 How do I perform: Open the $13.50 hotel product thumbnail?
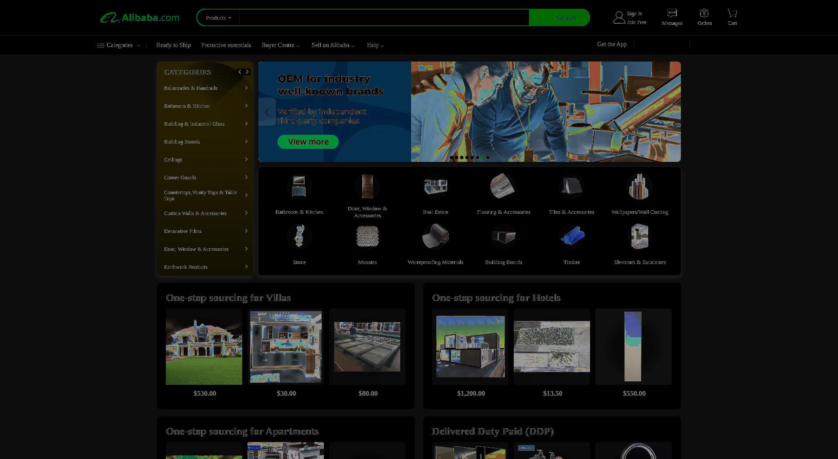click(552, 347)
